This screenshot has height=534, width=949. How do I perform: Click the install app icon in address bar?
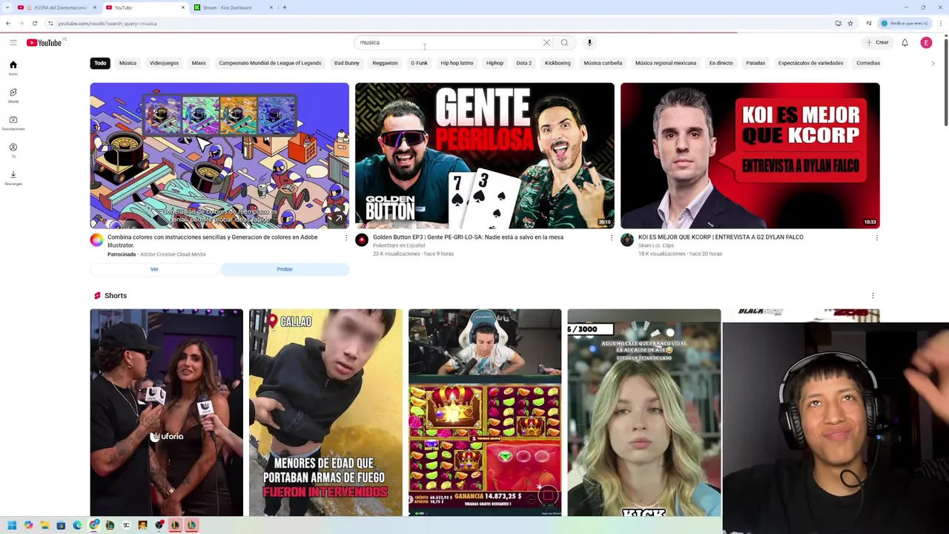pyautogui.click(x=838, y=23)
